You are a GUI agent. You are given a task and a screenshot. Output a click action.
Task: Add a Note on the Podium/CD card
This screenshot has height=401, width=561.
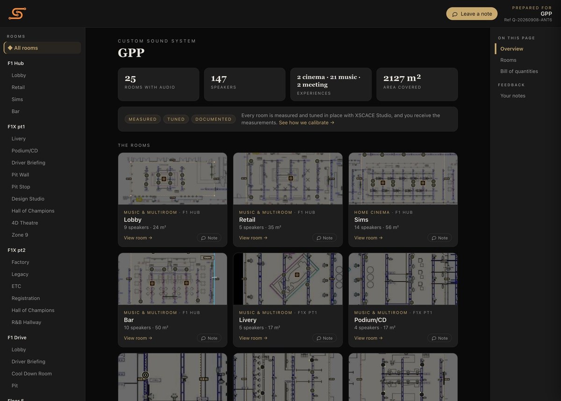tap(439, 338)
